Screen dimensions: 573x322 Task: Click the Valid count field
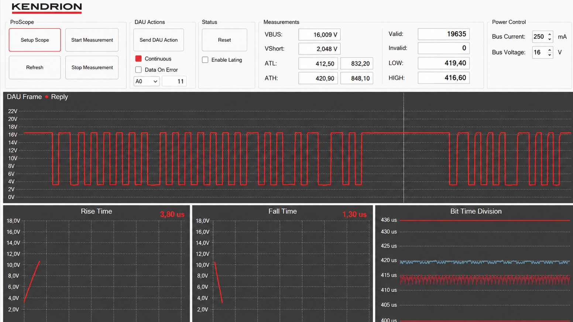[443, 34]
